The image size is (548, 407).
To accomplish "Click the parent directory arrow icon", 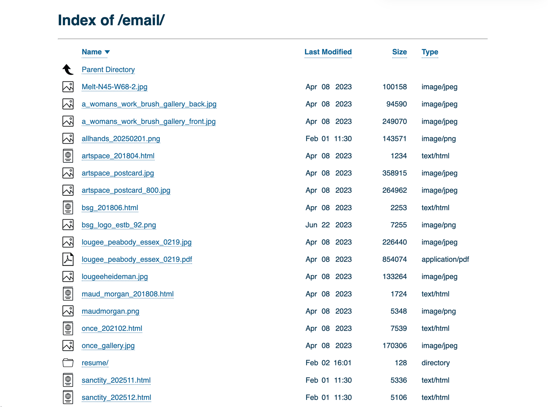I will point(68,69).
